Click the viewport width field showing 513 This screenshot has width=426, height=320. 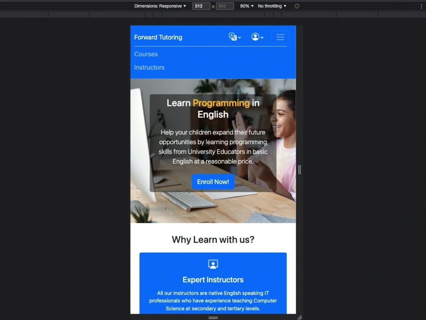tap(201, 6)
